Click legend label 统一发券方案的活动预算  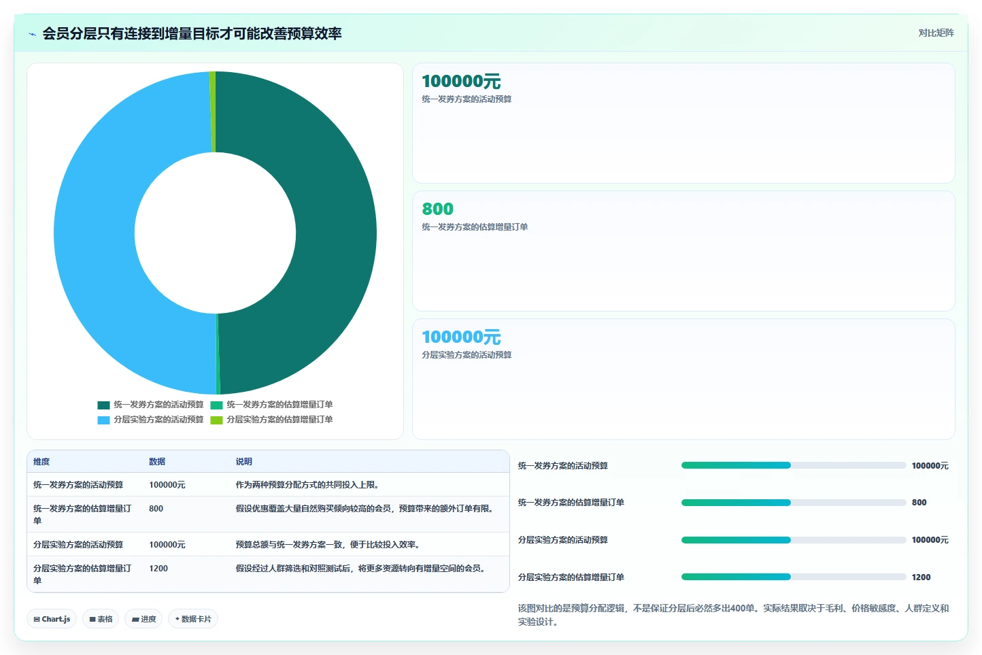click(x=158, y=405)
